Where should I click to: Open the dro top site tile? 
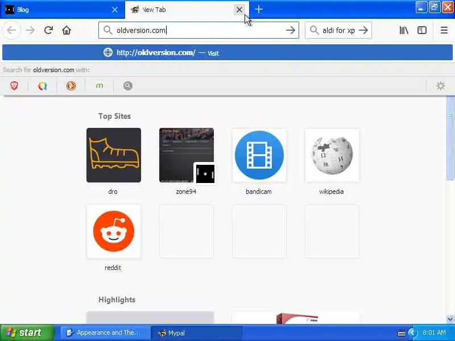click(x=113, y=155)
